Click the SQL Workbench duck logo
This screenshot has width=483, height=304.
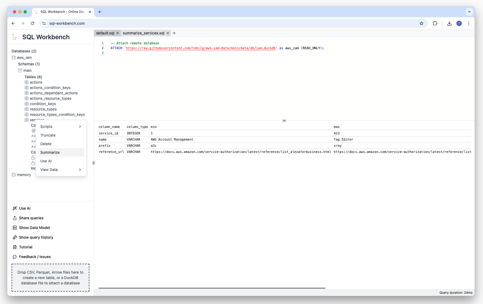14,37
